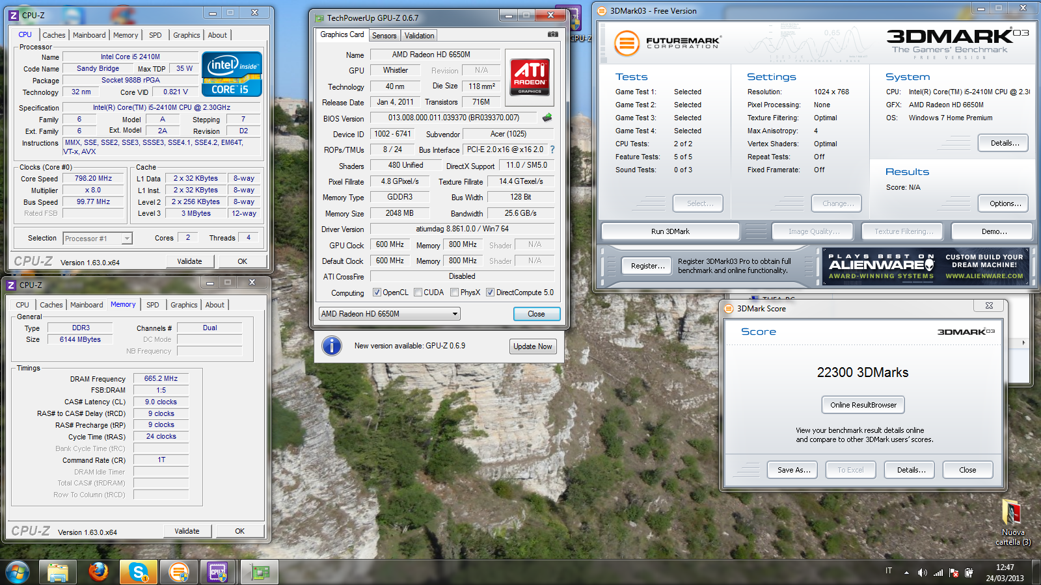
Task: Close the GPU-Z dialog via Close button
Action: coord(536,314)
